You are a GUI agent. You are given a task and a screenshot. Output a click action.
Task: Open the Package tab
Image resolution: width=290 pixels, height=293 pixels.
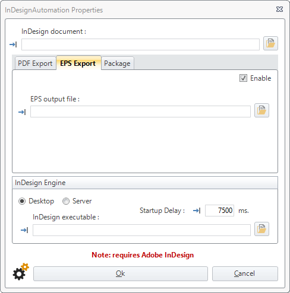pos(117,63)
